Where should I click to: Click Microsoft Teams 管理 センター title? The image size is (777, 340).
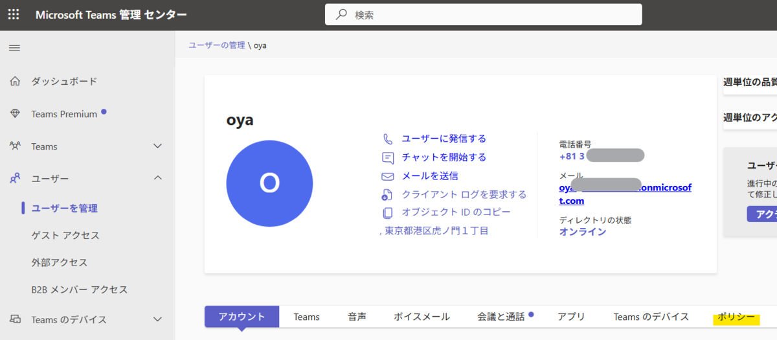[111, 14]
